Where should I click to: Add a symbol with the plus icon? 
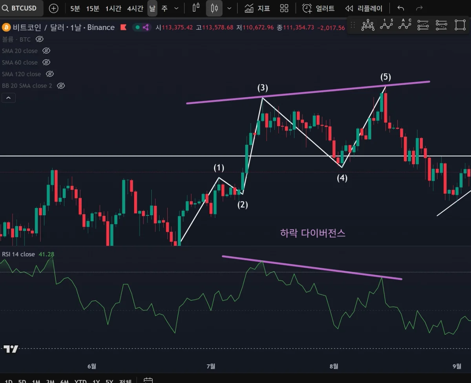tap(54, 8)
